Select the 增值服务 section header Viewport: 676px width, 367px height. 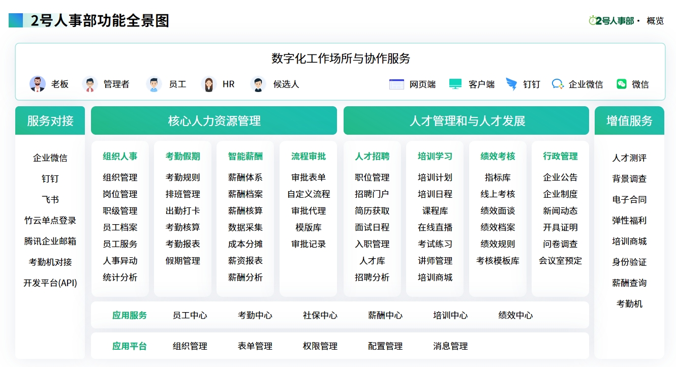coord(629,120)
